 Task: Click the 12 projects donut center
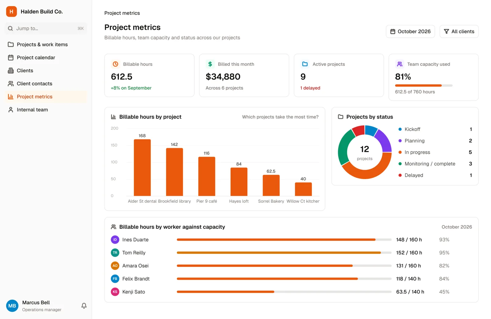point(365,152)
